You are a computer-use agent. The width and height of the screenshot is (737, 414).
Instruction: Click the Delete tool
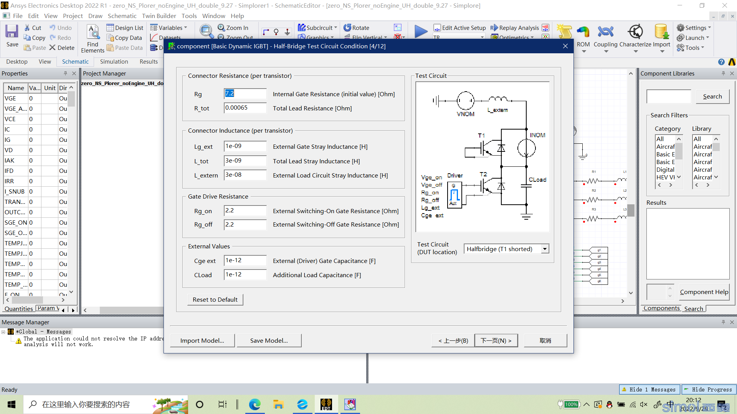pyautogui.click(x=61, y=48)
